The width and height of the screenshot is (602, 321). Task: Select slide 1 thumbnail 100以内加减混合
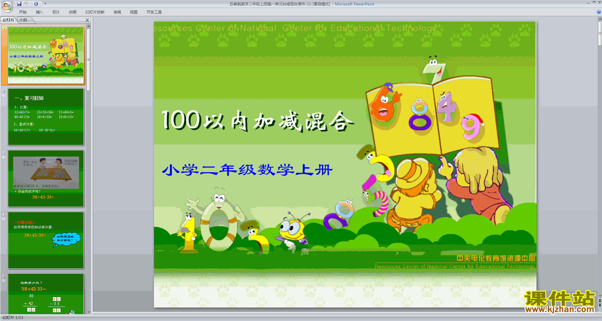point(46,55)
